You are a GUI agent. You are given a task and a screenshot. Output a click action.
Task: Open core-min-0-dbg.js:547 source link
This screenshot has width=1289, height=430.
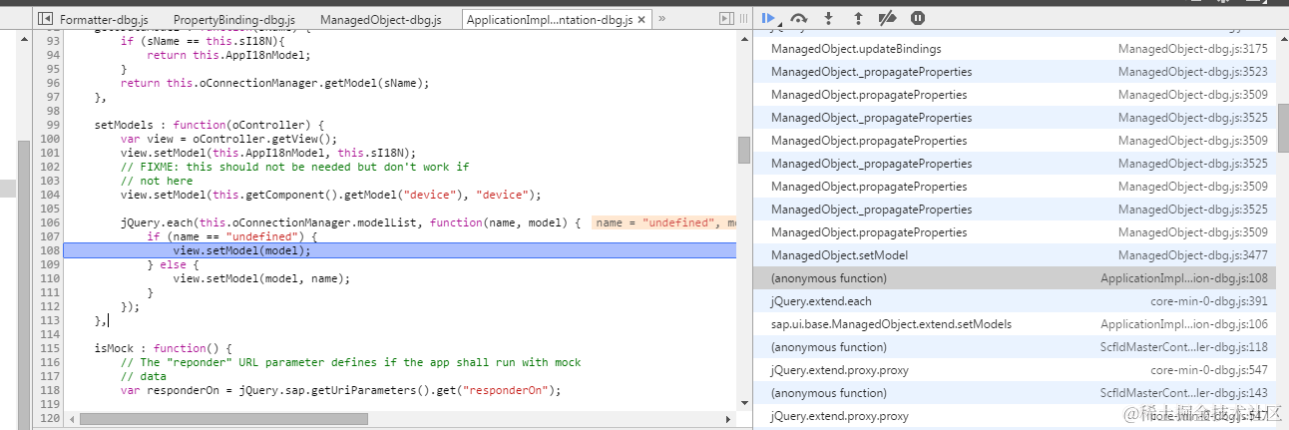coord(1209,370)
